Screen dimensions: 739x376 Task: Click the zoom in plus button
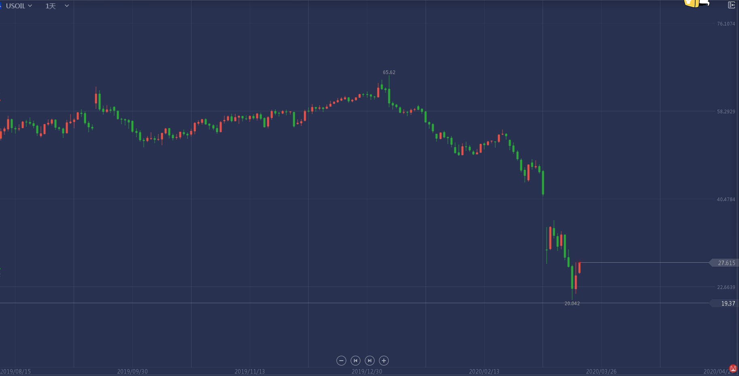pyautogui.click(x=384, y=361)
